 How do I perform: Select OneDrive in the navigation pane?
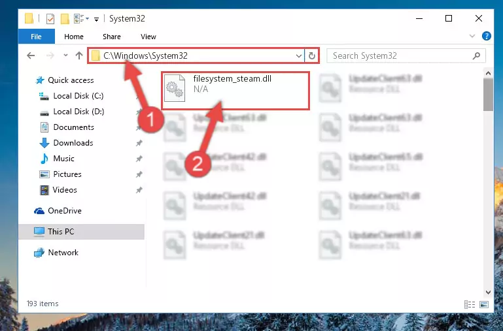point(65,211)
